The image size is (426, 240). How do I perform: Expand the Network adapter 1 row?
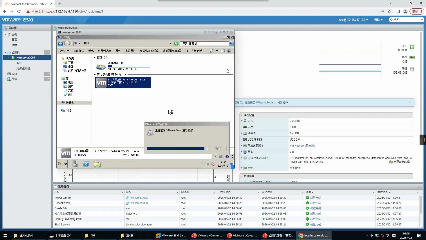[x=241, y=146]
